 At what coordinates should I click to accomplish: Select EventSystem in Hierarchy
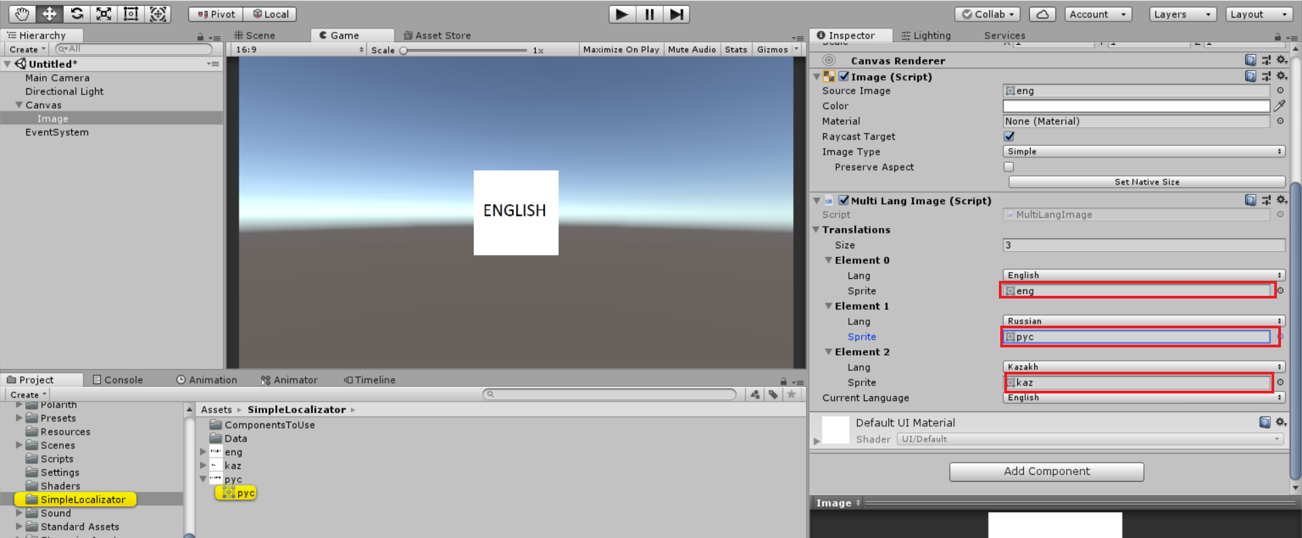pyautogui.click(x=57, y=132)
